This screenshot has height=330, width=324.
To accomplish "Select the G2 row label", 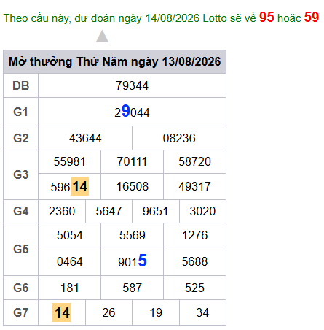I will pos(21,138).
